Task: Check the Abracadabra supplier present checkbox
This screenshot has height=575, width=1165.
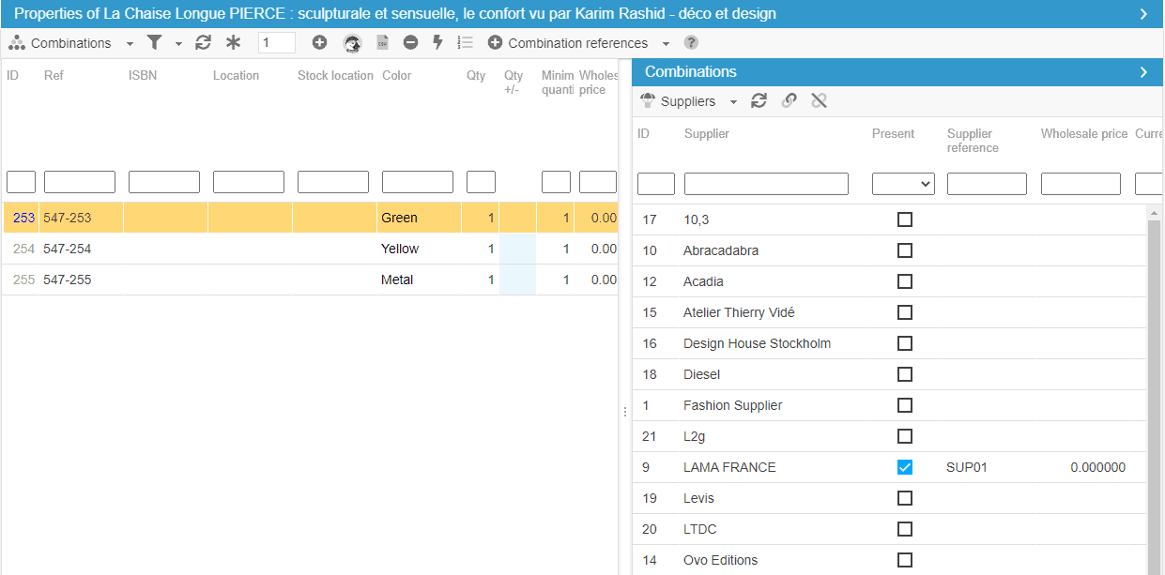Action: coord(905,250)
